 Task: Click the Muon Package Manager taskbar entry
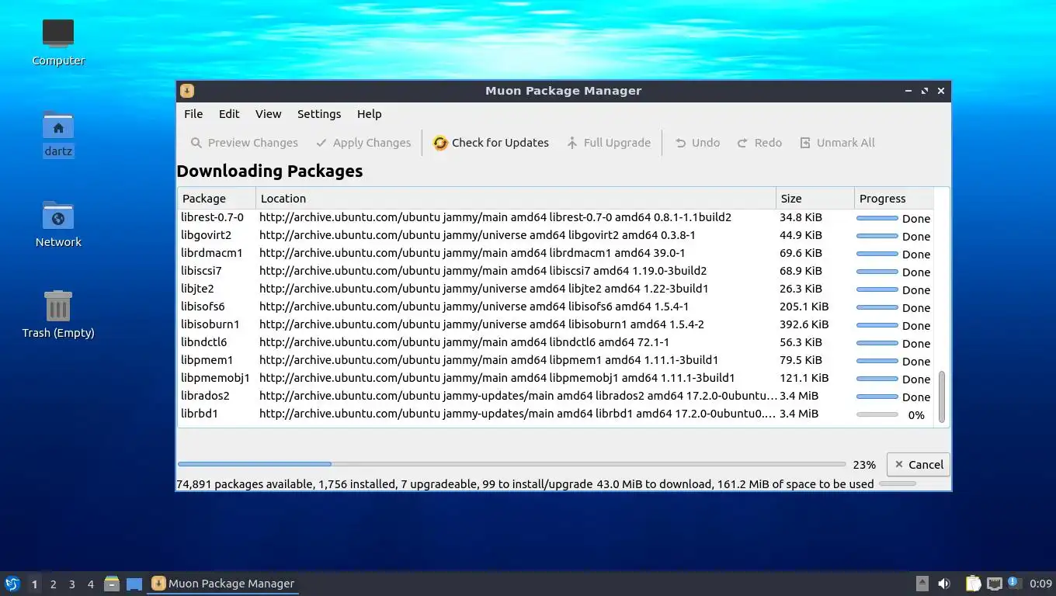[x=224, y=584]
